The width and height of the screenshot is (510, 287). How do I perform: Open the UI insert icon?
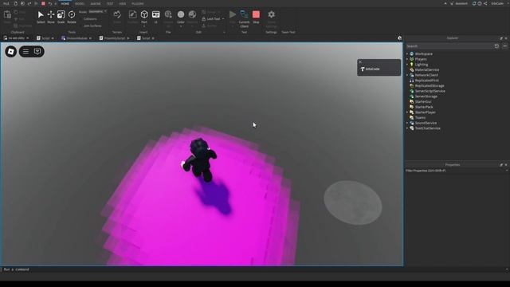(156, 14)
